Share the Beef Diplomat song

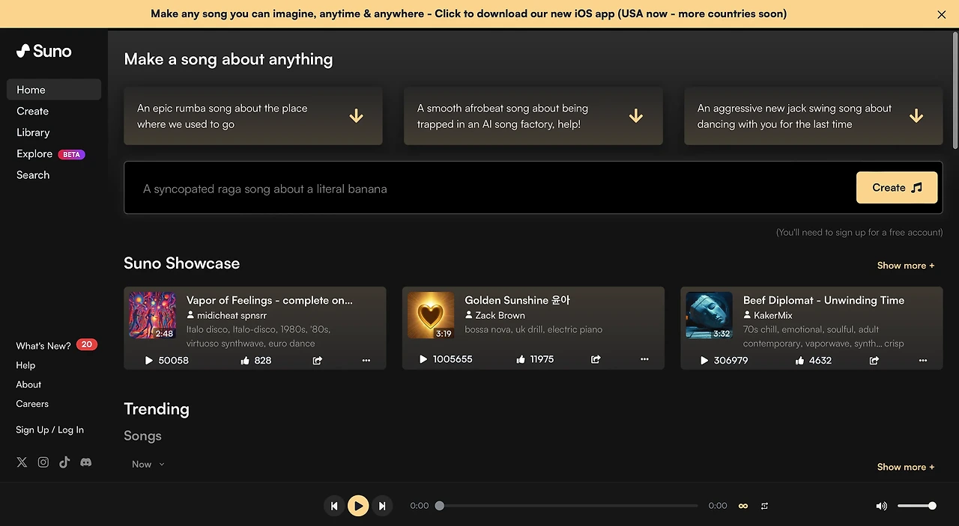[x=874, y=360]
